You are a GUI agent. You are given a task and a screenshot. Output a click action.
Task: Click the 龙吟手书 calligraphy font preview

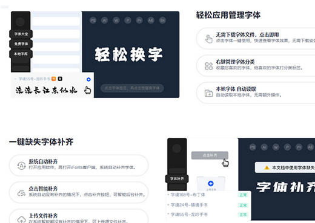(x=47, y=91)
